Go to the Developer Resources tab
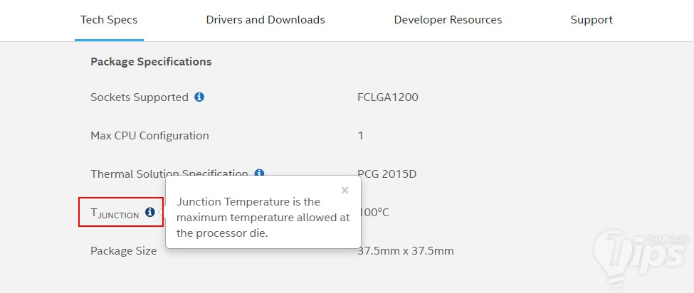This screenshot has height=293, width=694. [x=448, y=20]
